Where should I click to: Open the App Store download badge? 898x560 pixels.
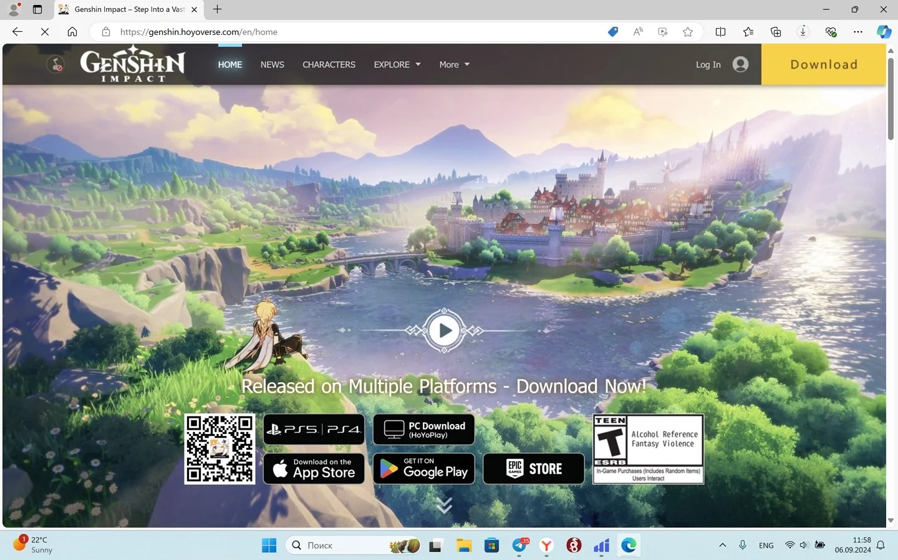tap(314, 468)
